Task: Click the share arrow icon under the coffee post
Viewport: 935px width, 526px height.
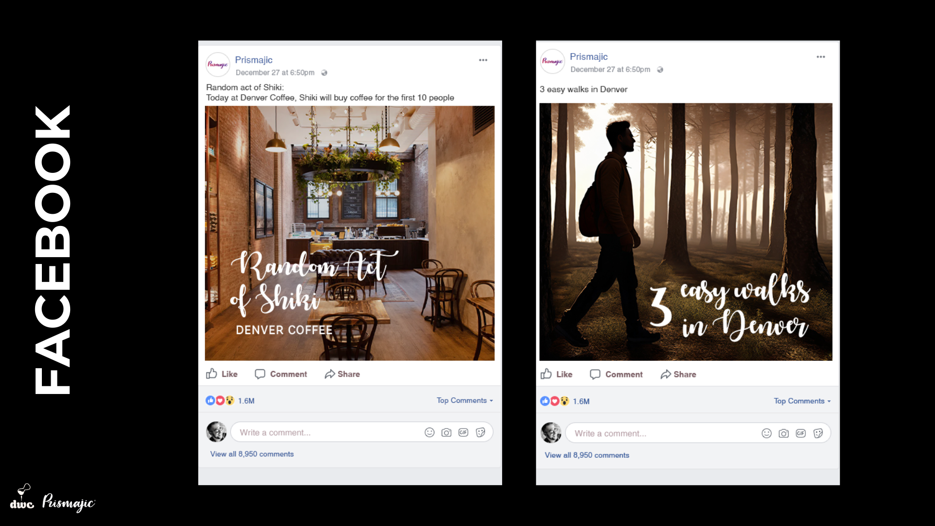Action: pos(330,374)
